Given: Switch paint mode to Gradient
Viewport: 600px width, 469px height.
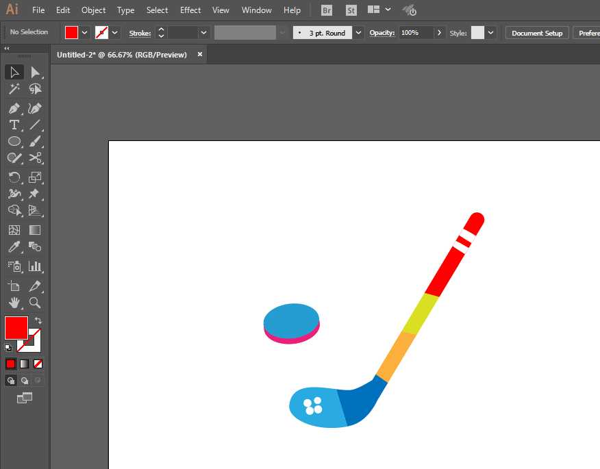Looking at the screenshot, I should click(x=24, y=364).
